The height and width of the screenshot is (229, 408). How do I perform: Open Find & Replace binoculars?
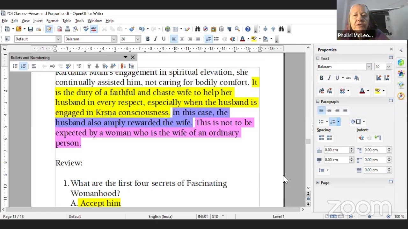tap(197, 29)
